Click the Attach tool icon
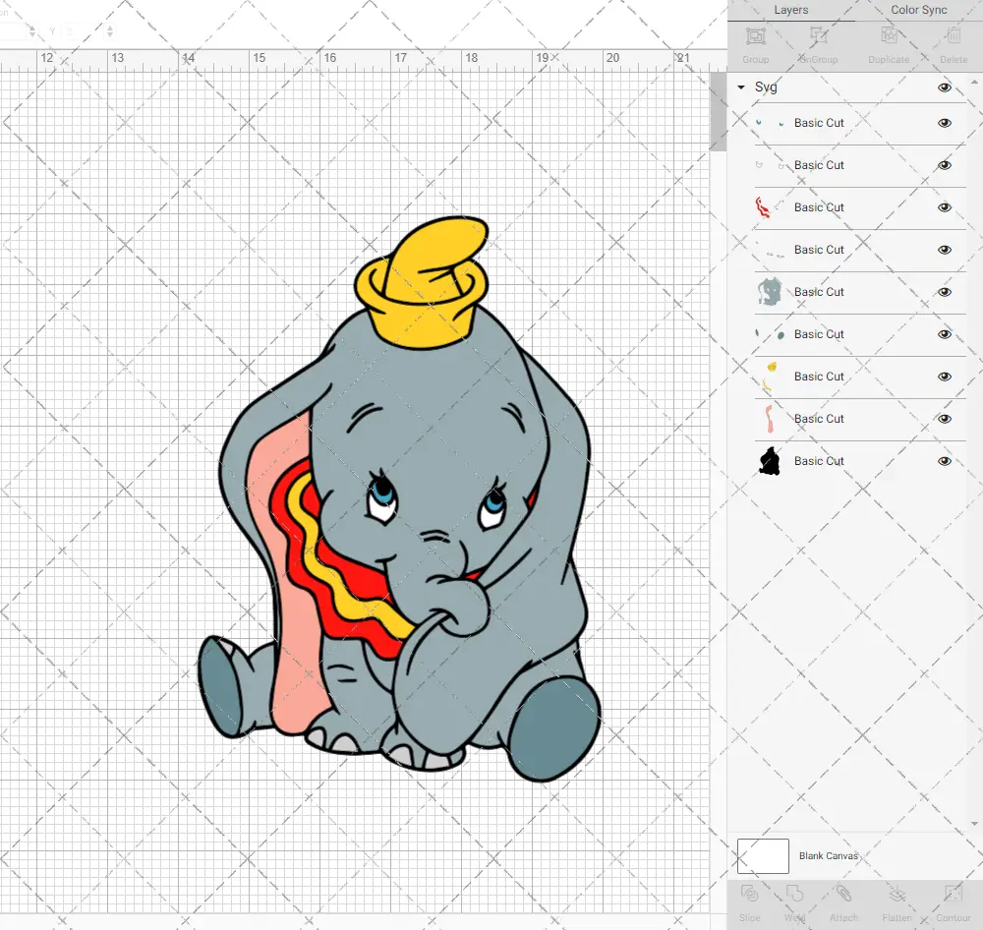Screen dimensions: 983x930 click(843, 894)
